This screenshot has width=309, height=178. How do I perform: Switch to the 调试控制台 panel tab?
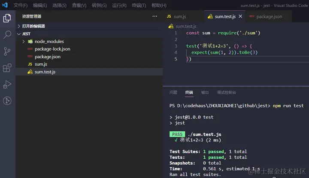click(227, 92)
